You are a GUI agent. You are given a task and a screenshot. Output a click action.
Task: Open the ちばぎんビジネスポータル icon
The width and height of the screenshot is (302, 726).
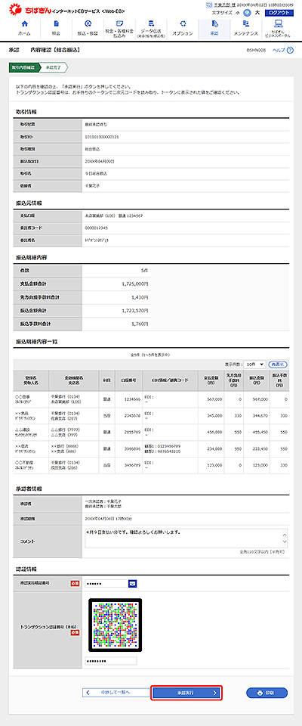tap(278, 22)
